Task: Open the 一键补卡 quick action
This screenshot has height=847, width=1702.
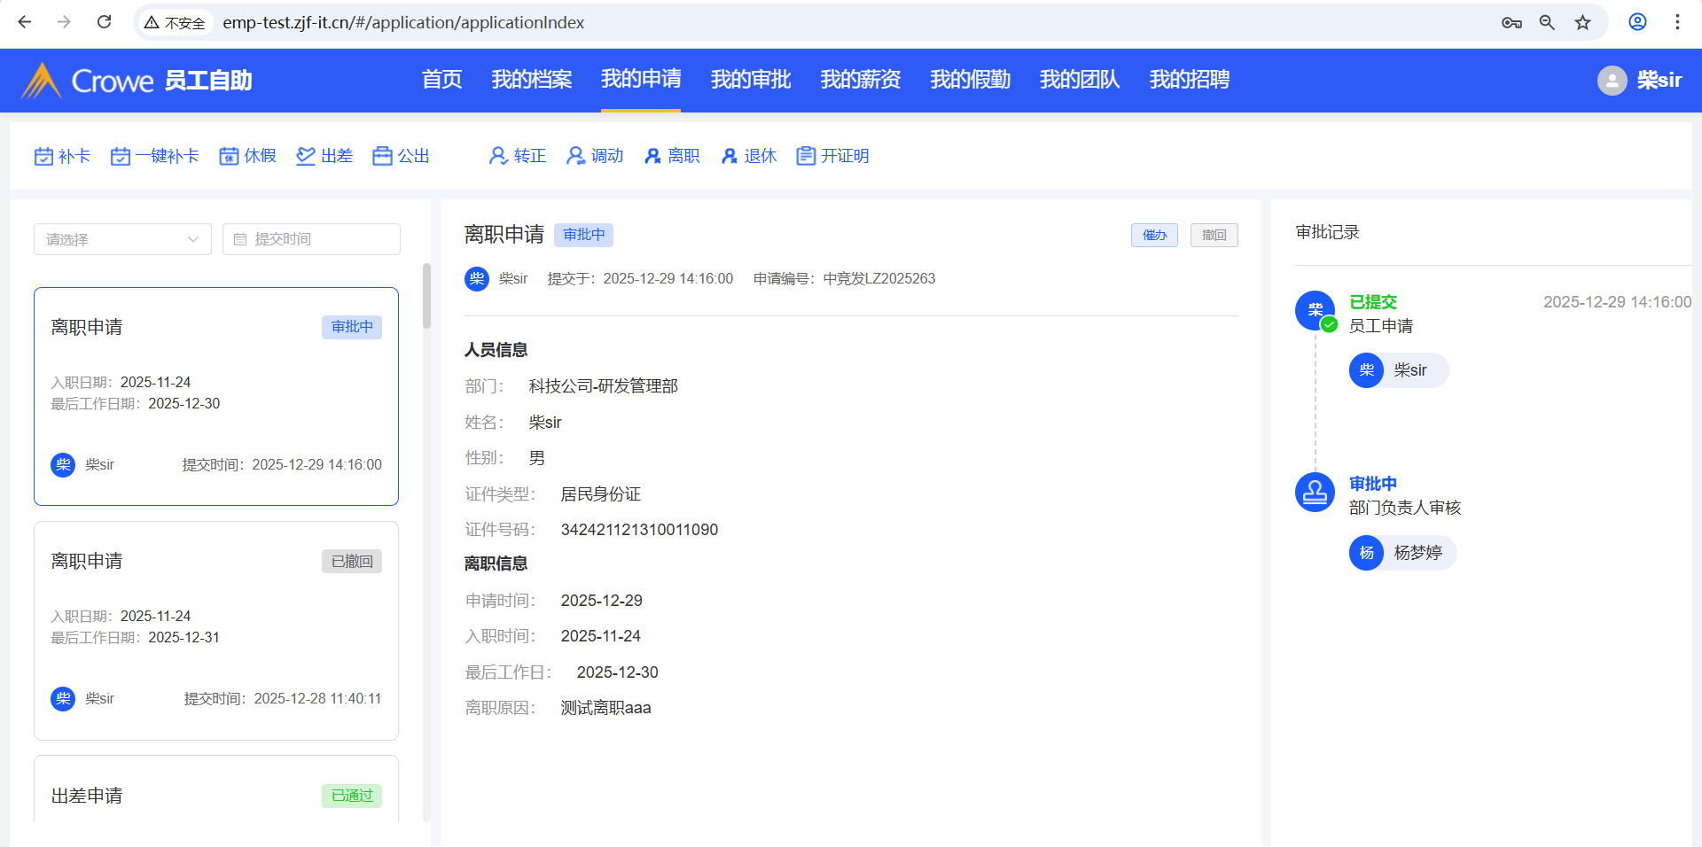Action: coord(154,157)
